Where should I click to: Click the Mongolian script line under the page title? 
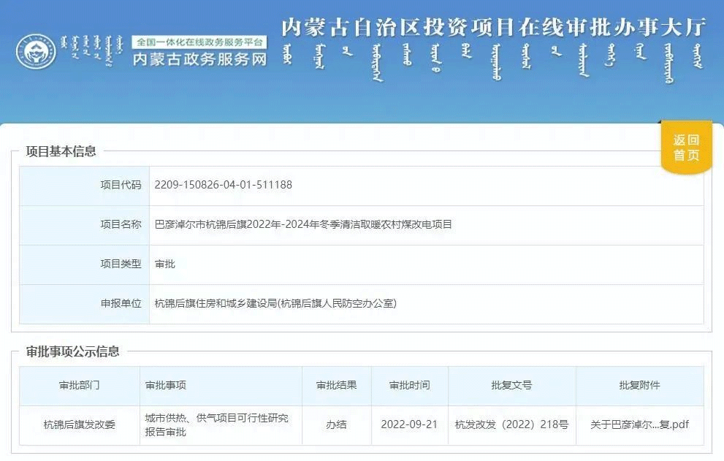[494, 58]
